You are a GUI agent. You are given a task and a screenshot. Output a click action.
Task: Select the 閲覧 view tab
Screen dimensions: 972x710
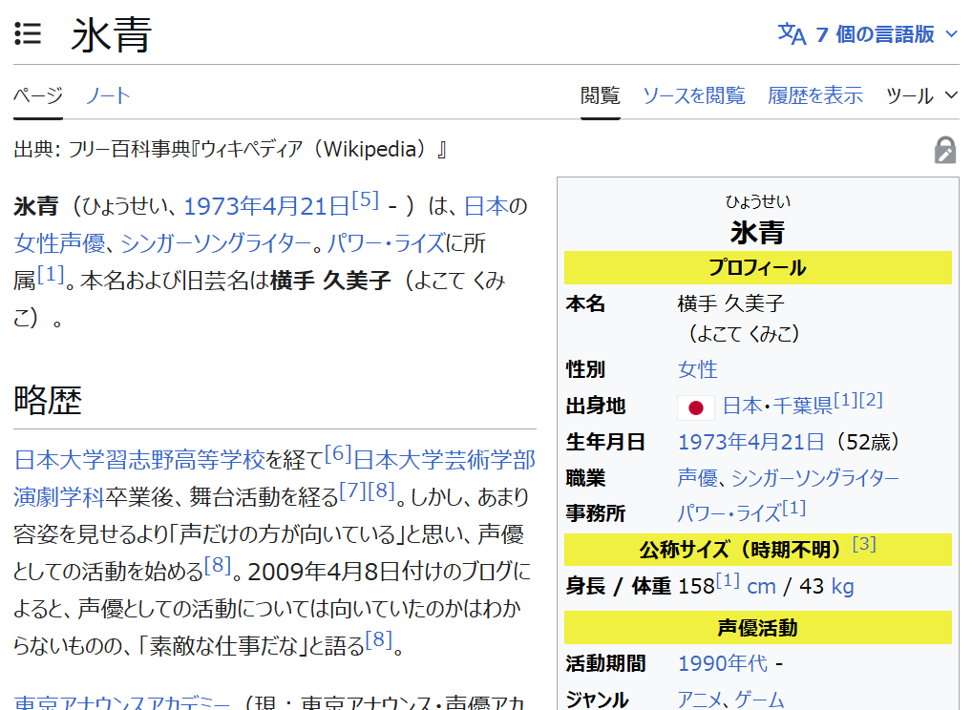click(x=600, y=95)
